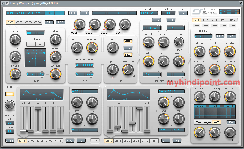
Task: Open the 3 octave unison dropdown
Action: pyautogui.click(x=85, y=74)
